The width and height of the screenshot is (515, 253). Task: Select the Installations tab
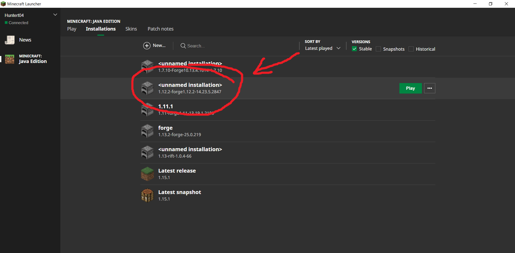[x=101, y=29]
